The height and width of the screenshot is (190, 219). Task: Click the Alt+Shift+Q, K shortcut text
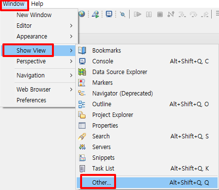pyautogui.click(x=189, y=169)
